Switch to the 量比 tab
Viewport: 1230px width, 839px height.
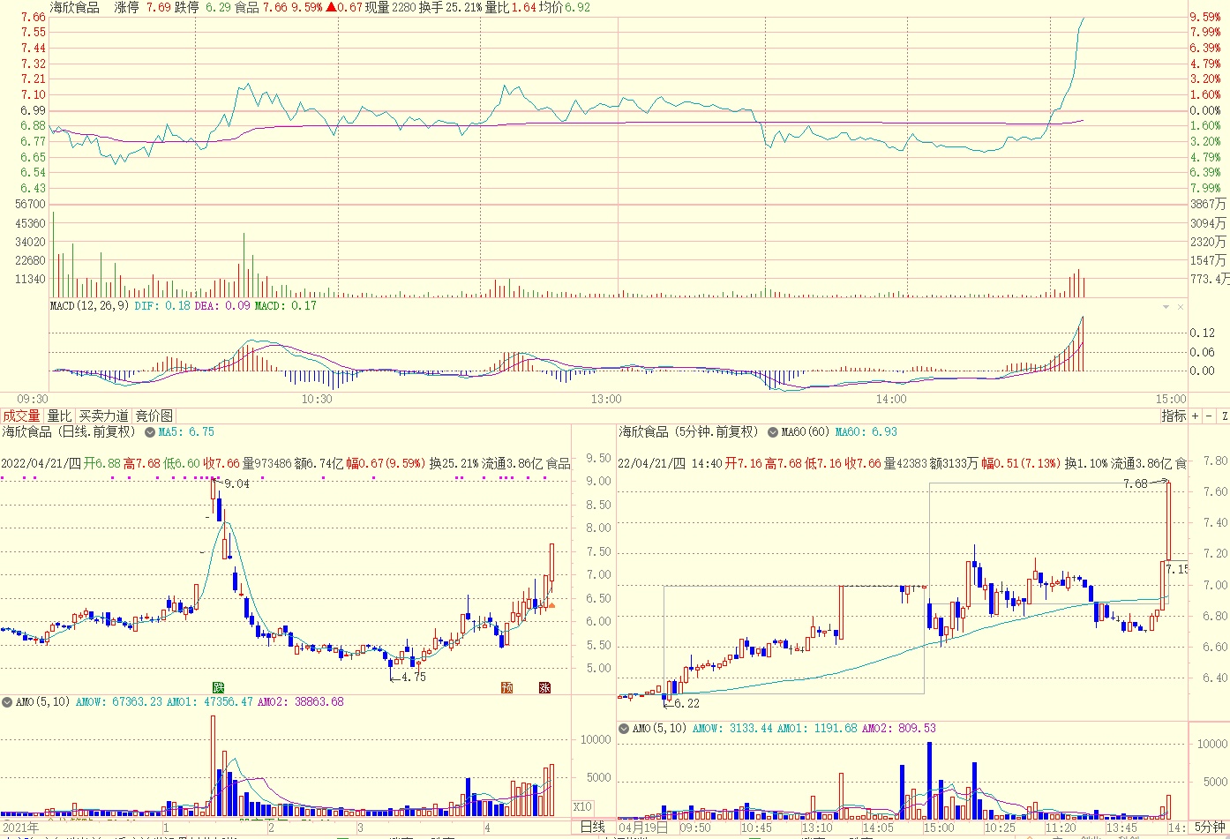click(59, 416)
